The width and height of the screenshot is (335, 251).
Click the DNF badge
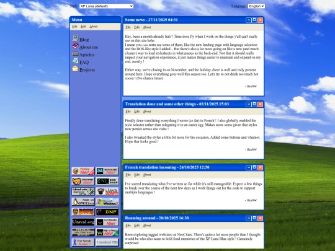(107, 212)
